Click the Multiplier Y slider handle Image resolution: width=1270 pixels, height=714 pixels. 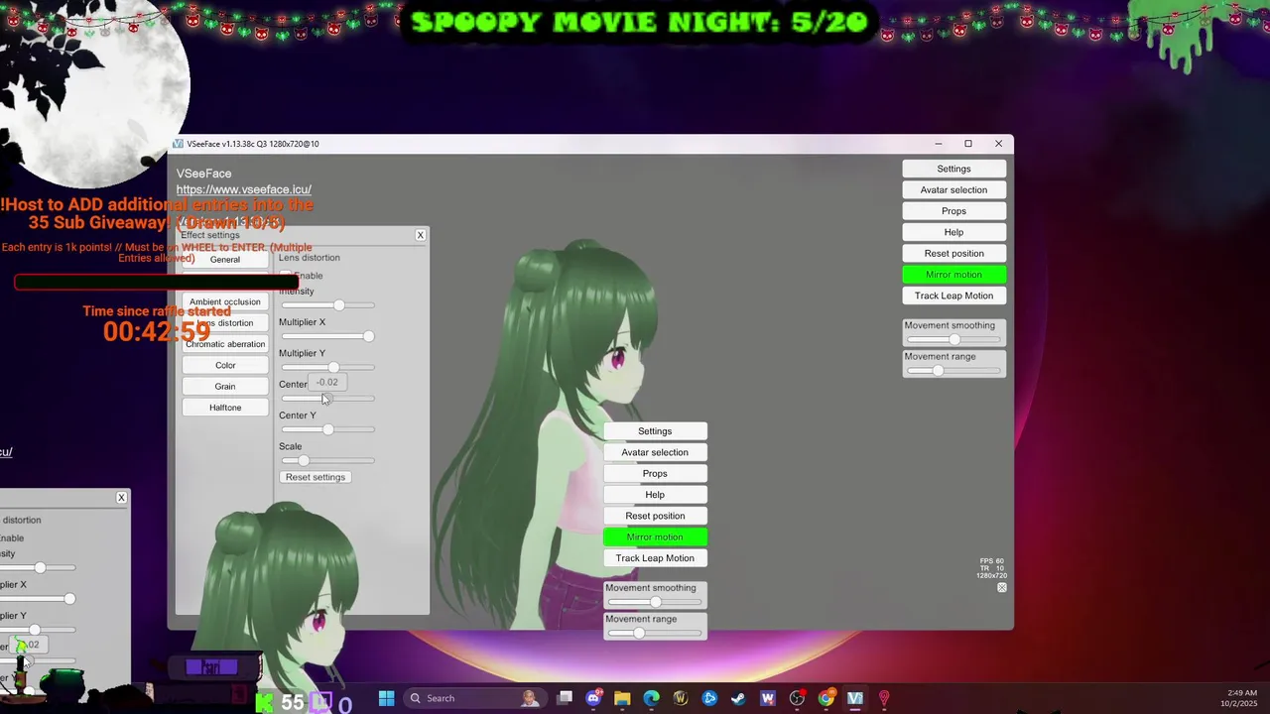click(333, 368)
